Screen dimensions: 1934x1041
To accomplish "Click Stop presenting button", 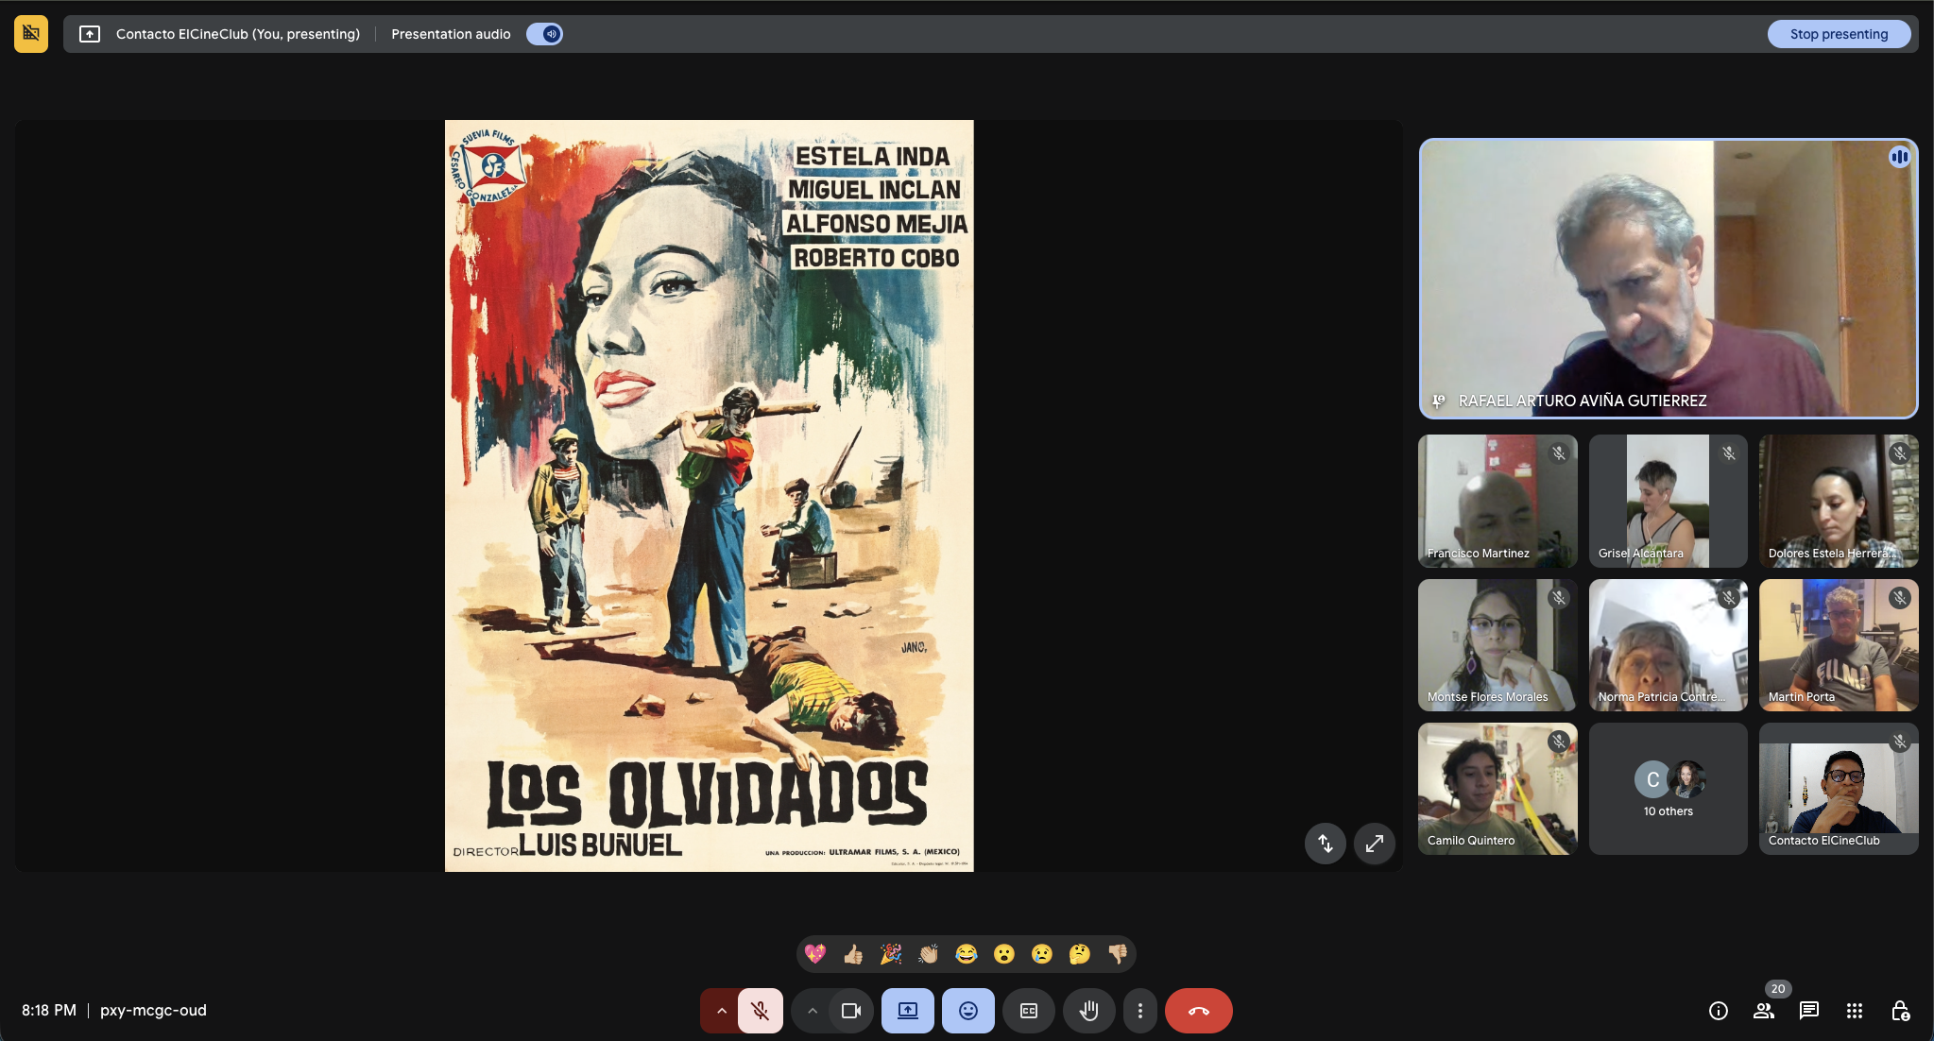I will click(1839, 34).
